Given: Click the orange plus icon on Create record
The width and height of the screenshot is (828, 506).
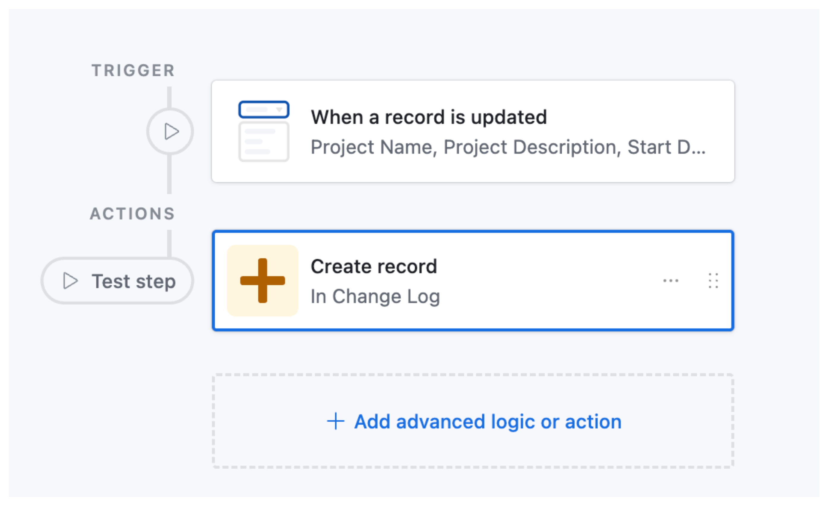Looking at the screenshot, I should click(x=262, y=281).
